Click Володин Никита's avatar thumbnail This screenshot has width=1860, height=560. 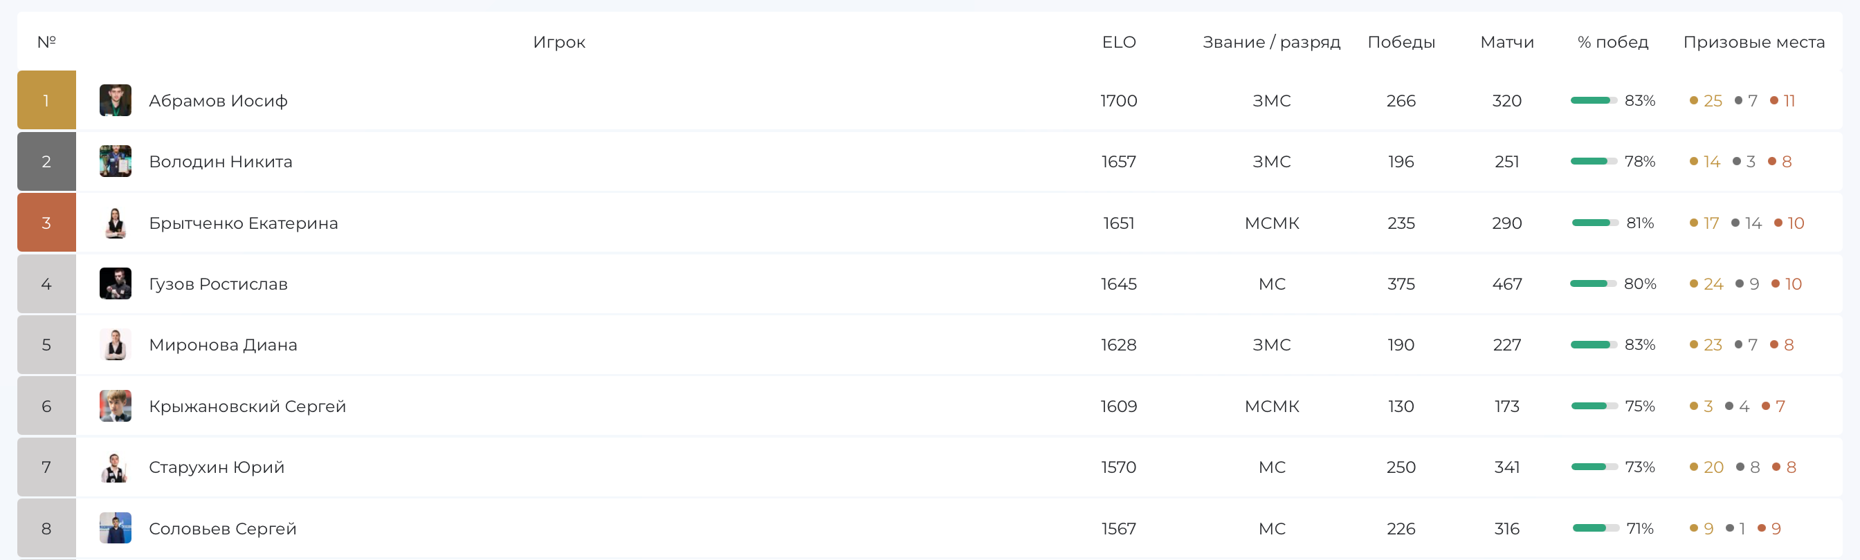point(116,162)
